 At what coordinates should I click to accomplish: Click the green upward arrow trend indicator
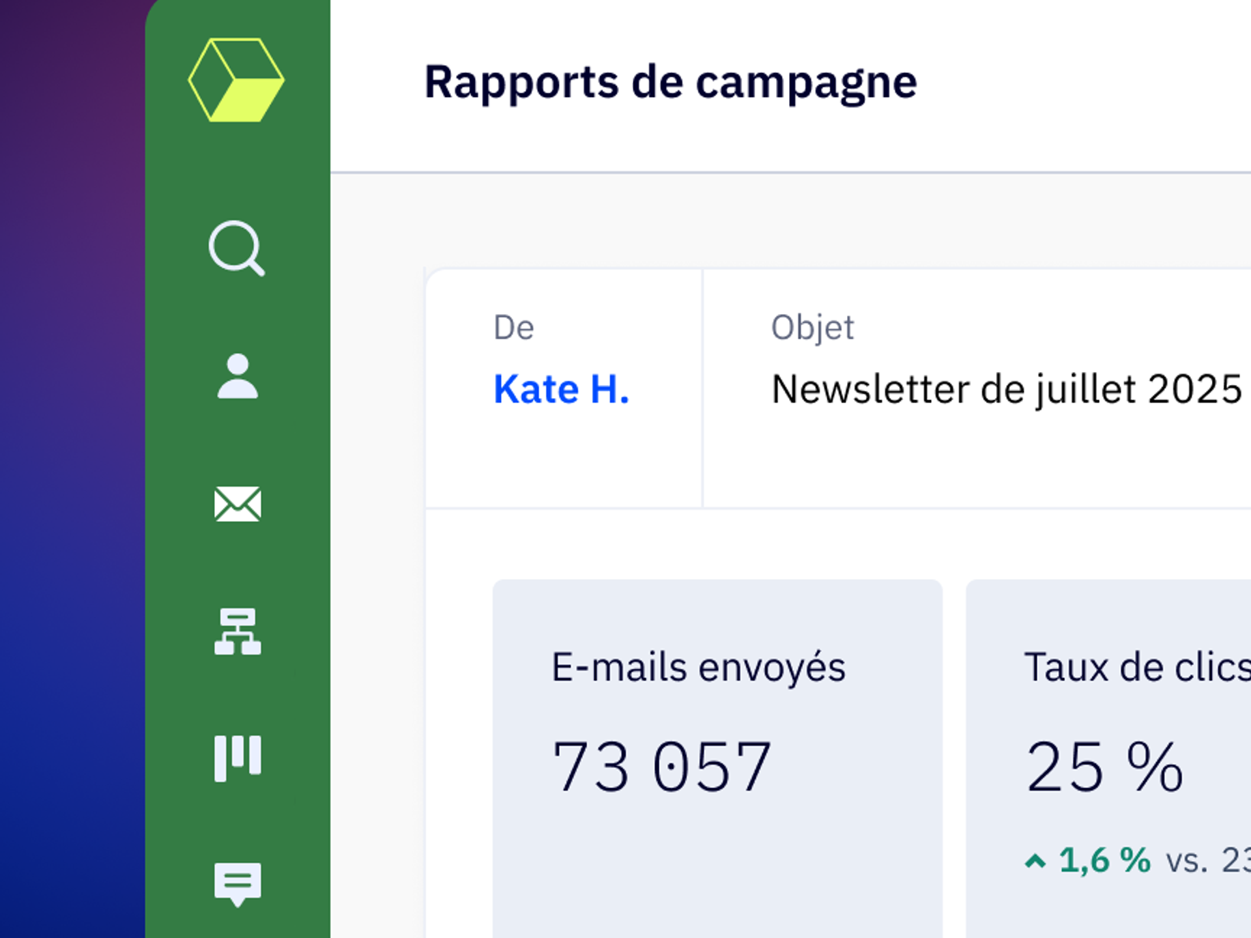pyautogui.click(x=1035, y=861)
